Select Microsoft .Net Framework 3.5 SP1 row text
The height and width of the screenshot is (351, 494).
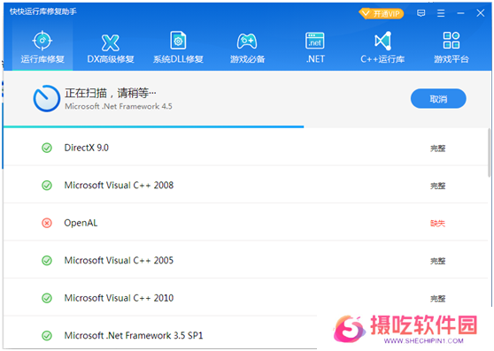point(134,335)
